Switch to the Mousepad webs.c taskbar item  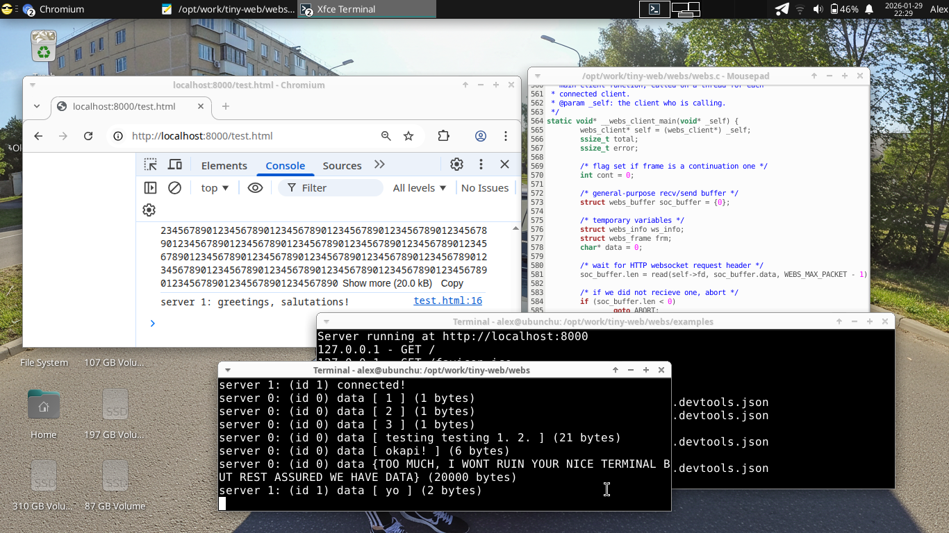point(228,9)
